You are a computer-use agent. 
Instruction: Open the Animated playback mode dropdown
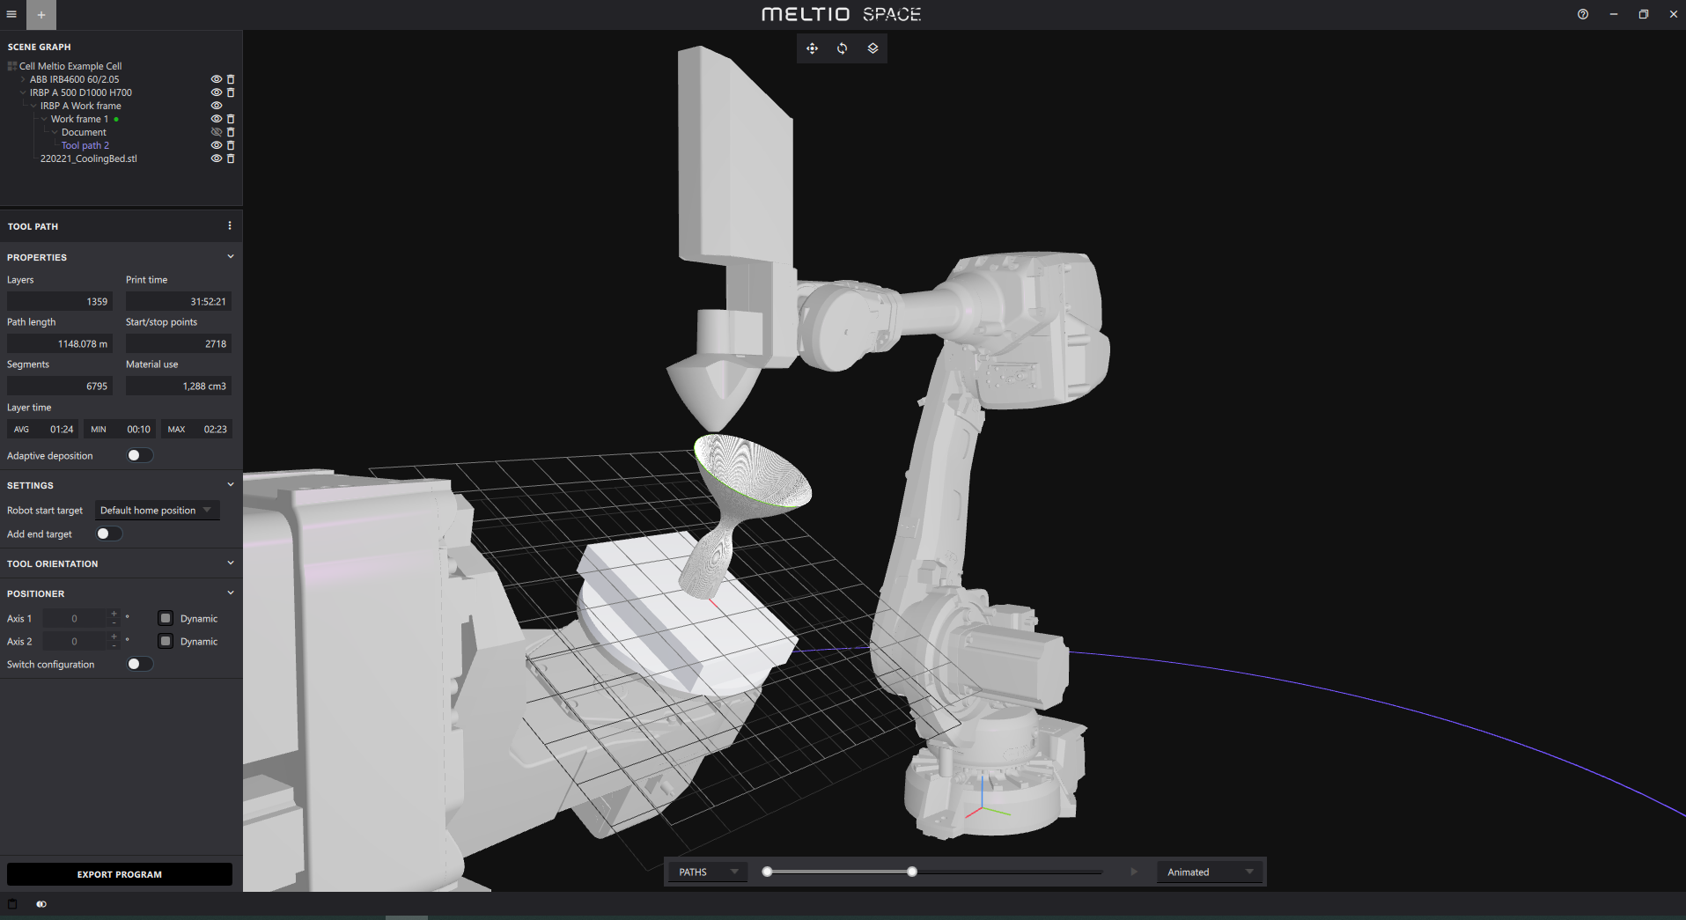point(1209,872)
